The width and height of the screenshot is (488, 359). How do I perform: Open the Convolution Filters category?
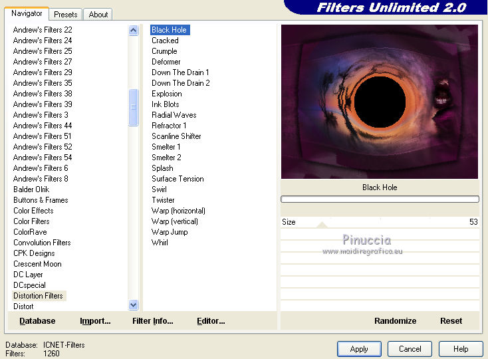(42, 243)
